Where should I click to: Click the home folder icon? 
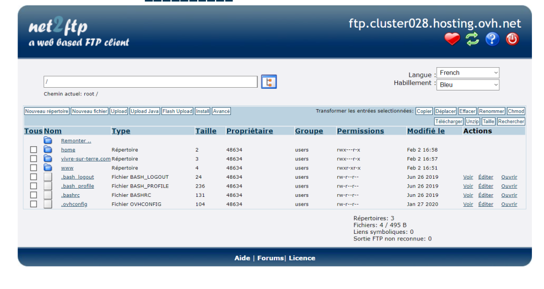click(x=48, y=149)
